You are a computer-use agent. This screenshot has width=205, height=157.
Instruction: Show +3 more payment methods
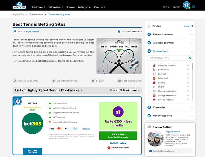point(86,129)
